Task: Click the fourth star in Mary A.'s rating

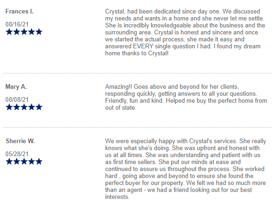Action: pos(32,107)
